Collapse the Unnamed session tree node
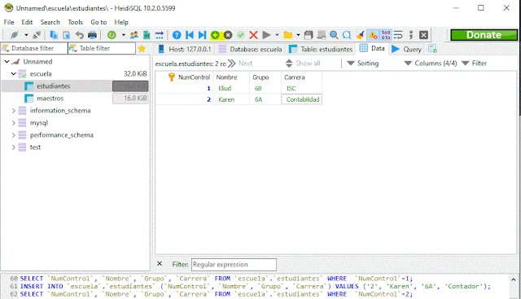 (7, 62)
